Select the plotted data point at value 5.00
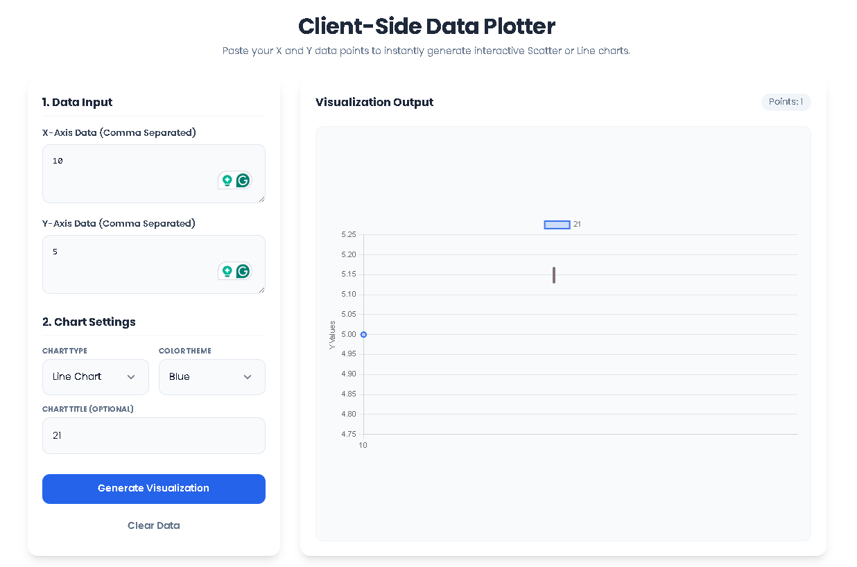Image resolution: width=857 pixels, height=567 pixels. [x=363, y=334]
